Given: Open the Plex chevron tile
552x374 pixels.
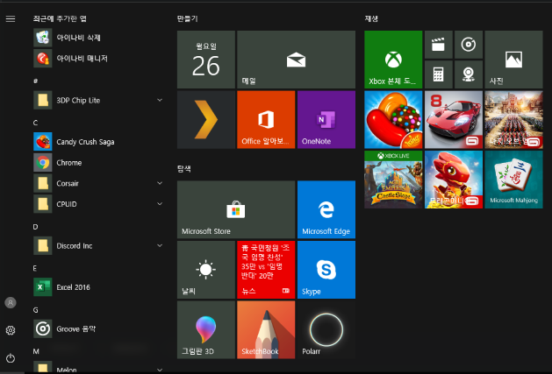Looking at the screenshot, I should click(x=206, y=119).
